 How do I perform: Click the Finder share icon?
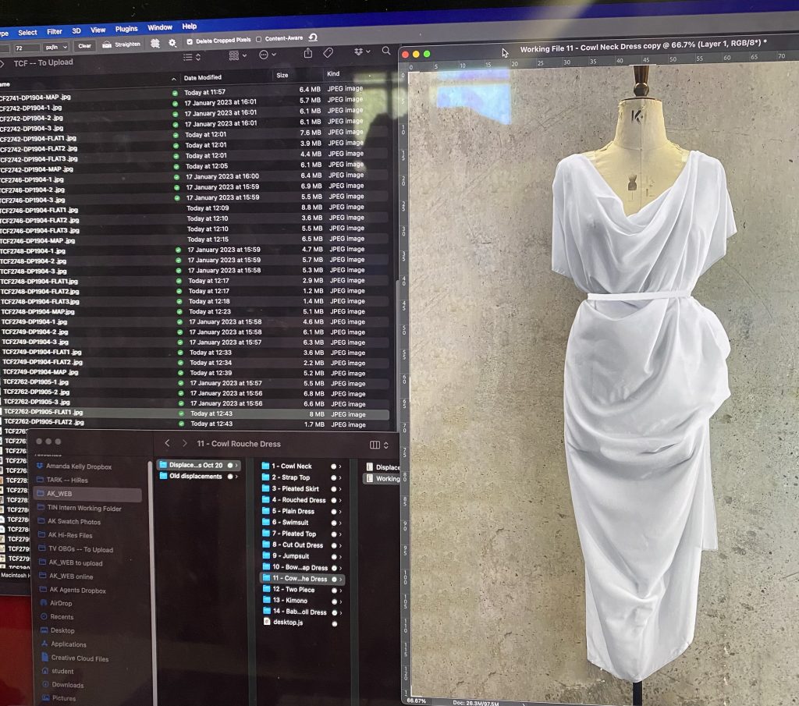(307, 52)
